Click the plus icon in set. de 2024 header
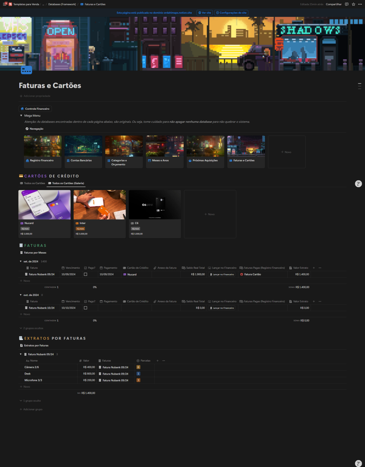 click(x=314, y=268)
